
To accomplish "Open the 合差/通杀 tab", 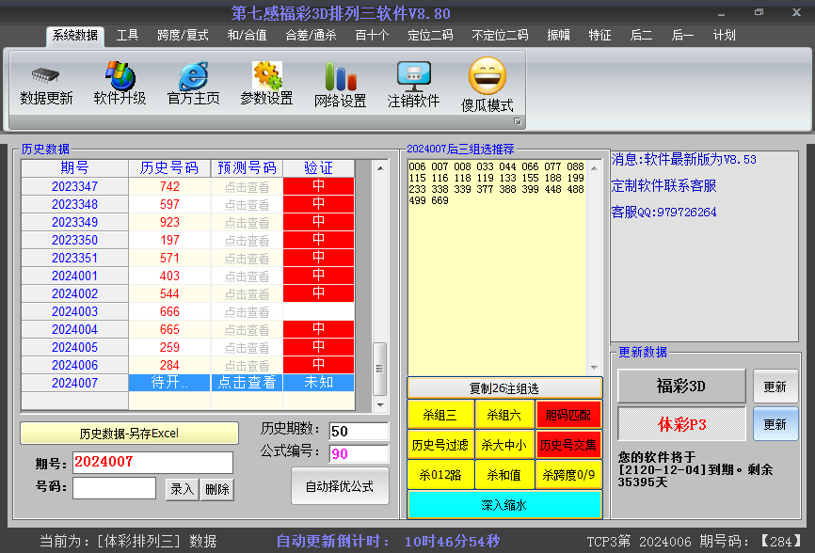I will click(311, 36).
